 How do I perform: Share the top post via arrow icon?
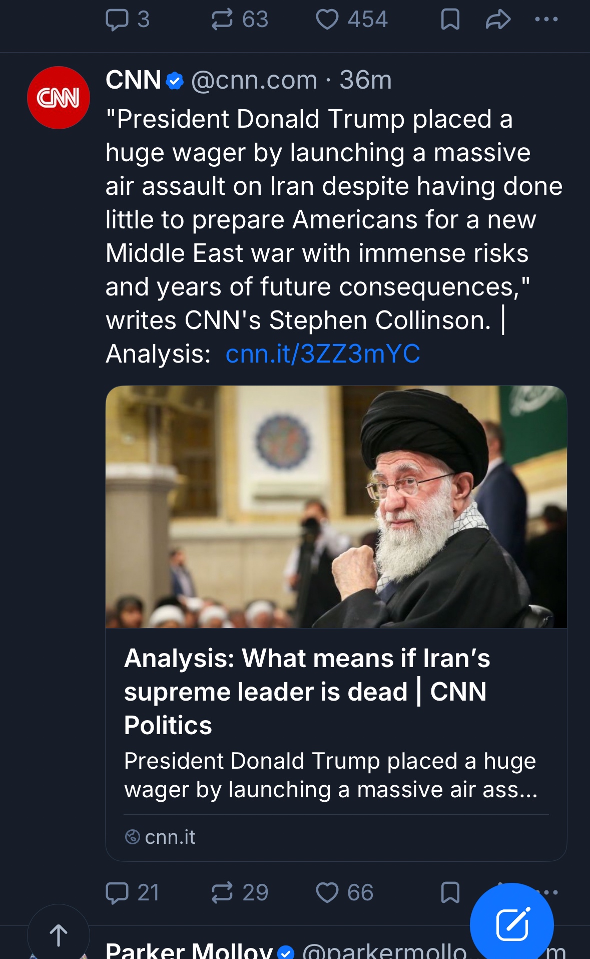coord(498,20)
